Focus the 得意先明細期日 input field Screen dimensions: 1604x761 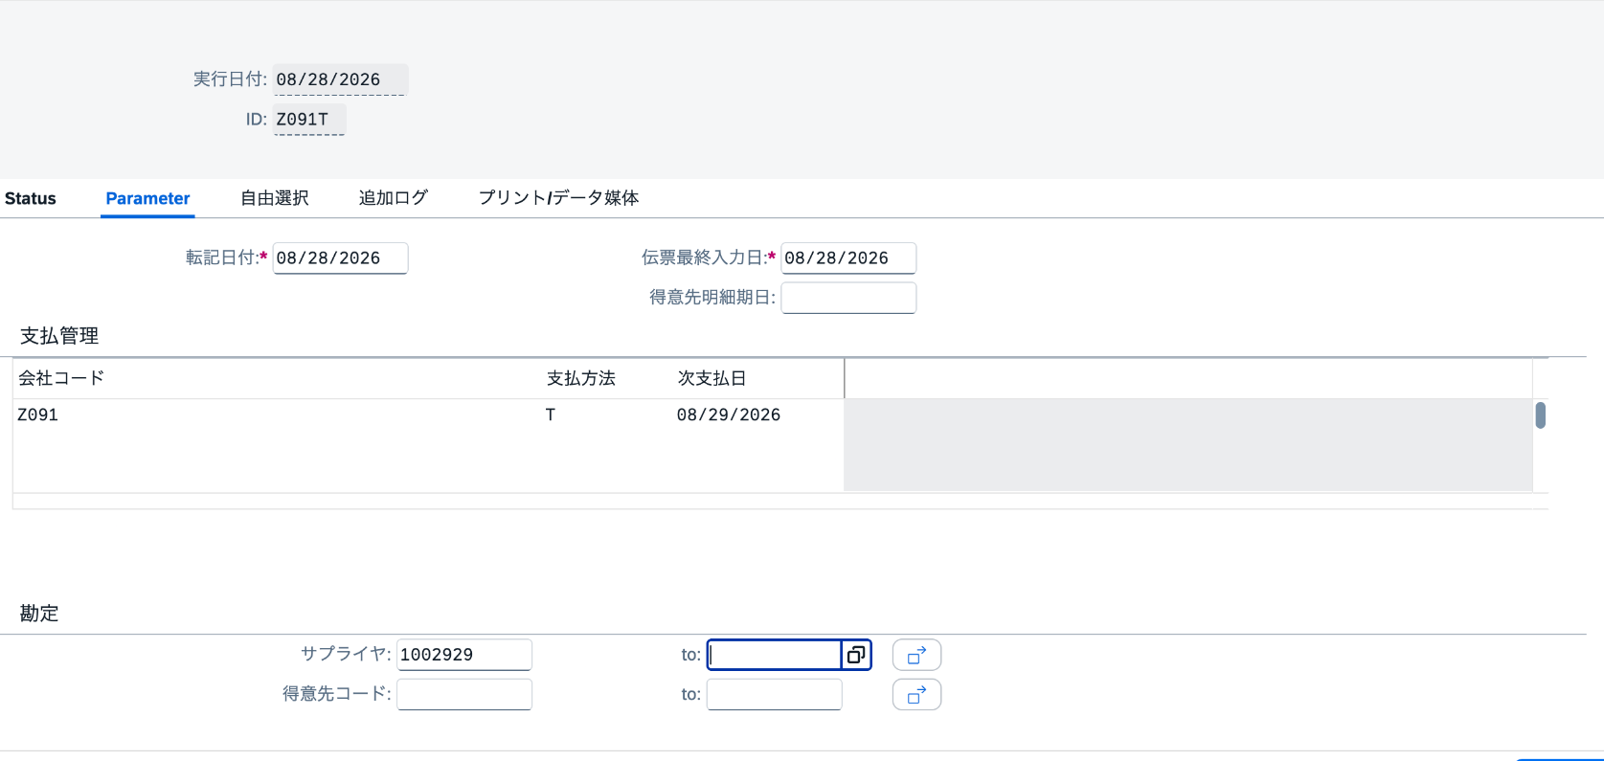tap(848, 298)
